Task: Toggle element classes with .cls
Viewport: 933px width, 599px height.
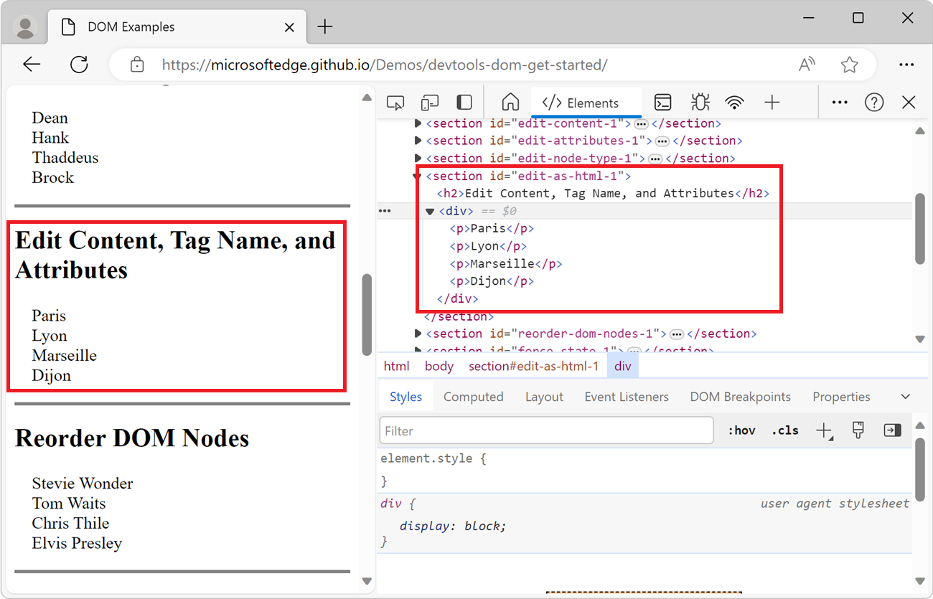Action: coord(784,430)
